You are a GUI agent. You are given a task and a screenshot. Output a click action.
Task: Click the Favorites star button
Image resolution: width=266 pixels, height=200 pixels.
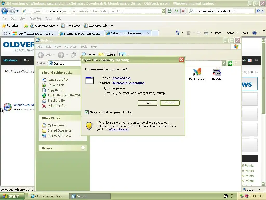tap(10, 26)
